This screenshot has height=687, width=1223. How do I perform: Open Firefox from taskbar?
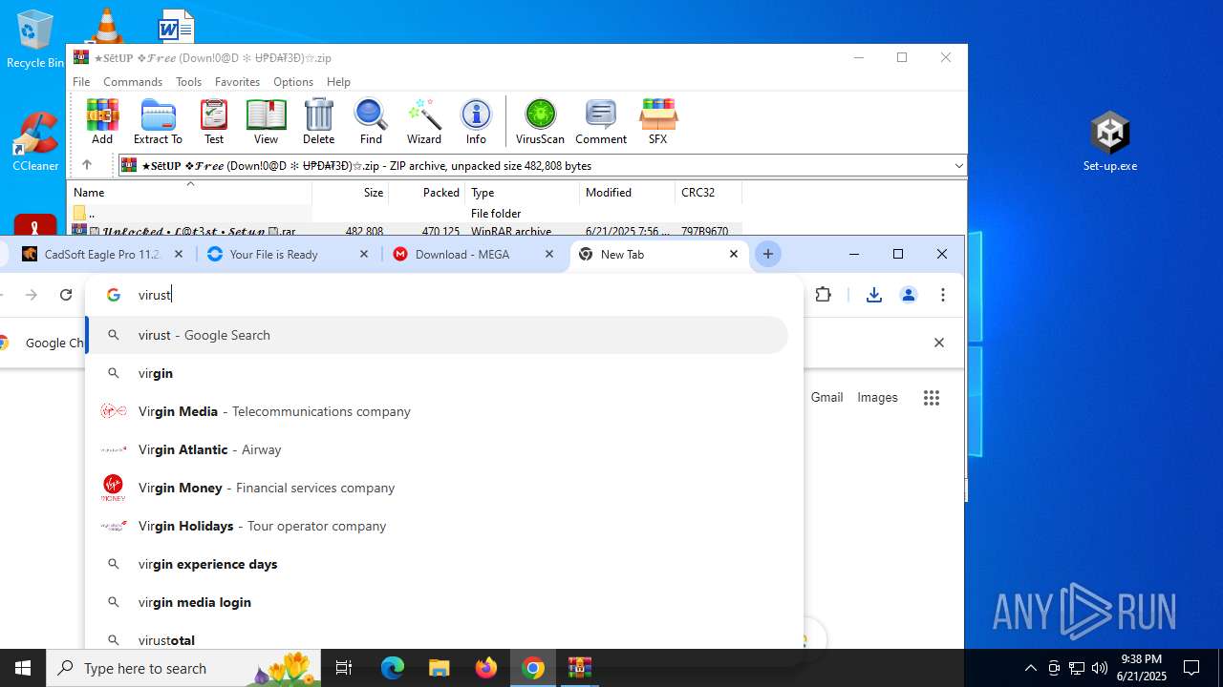[486, 668]
